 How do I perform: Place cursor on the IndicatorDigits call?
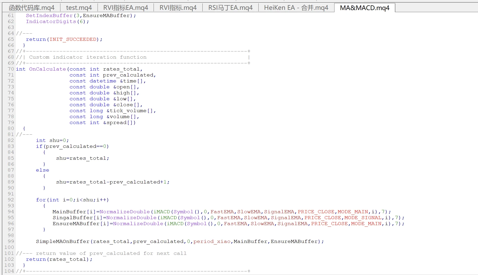point(51,21)
